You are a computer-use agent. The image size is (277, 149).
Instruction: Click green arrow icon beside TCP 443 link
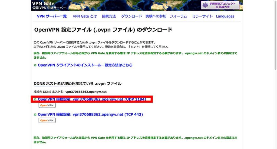click(x=35, y=115)
